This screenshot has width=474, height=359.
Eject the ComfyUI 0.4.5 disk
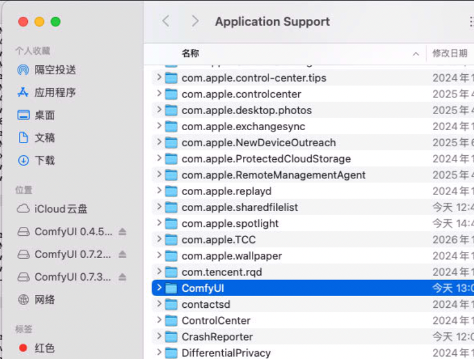click(122, 231)
